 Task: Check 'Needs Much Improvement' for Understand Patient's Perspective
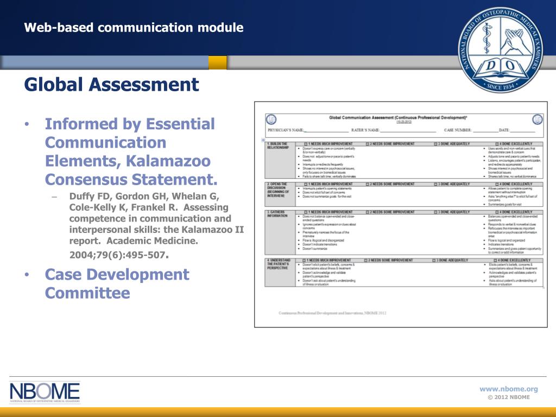point(304,260)
